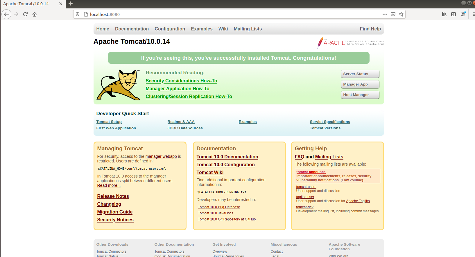This screenshot has width=475, height=257.
Task: Open the tomcat-dev mailing list link
Action: [305, 207]
